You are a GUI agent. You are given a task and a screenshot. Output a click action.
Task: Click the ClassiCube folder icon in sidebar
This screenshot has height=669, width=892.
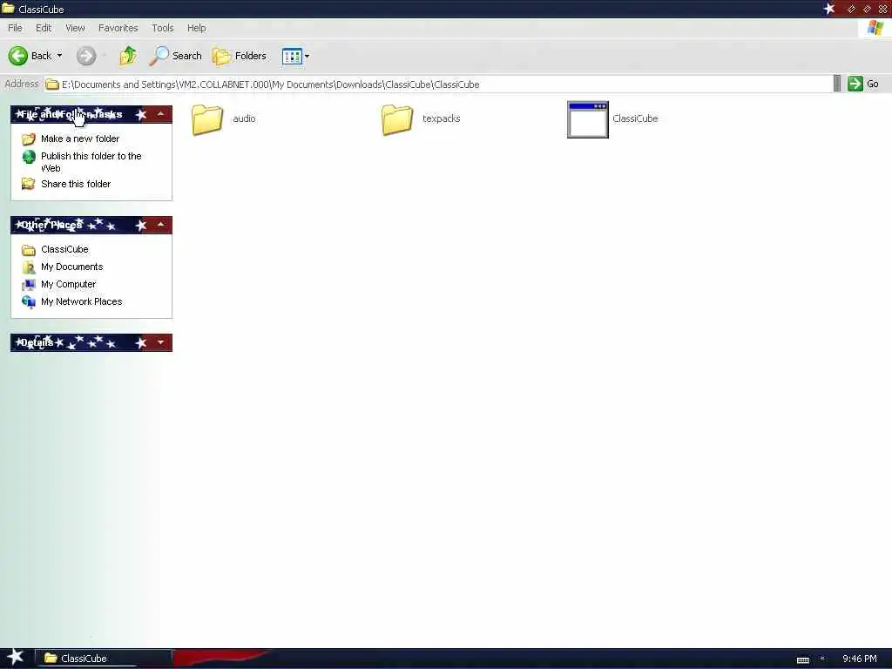(x=29, y=250)
